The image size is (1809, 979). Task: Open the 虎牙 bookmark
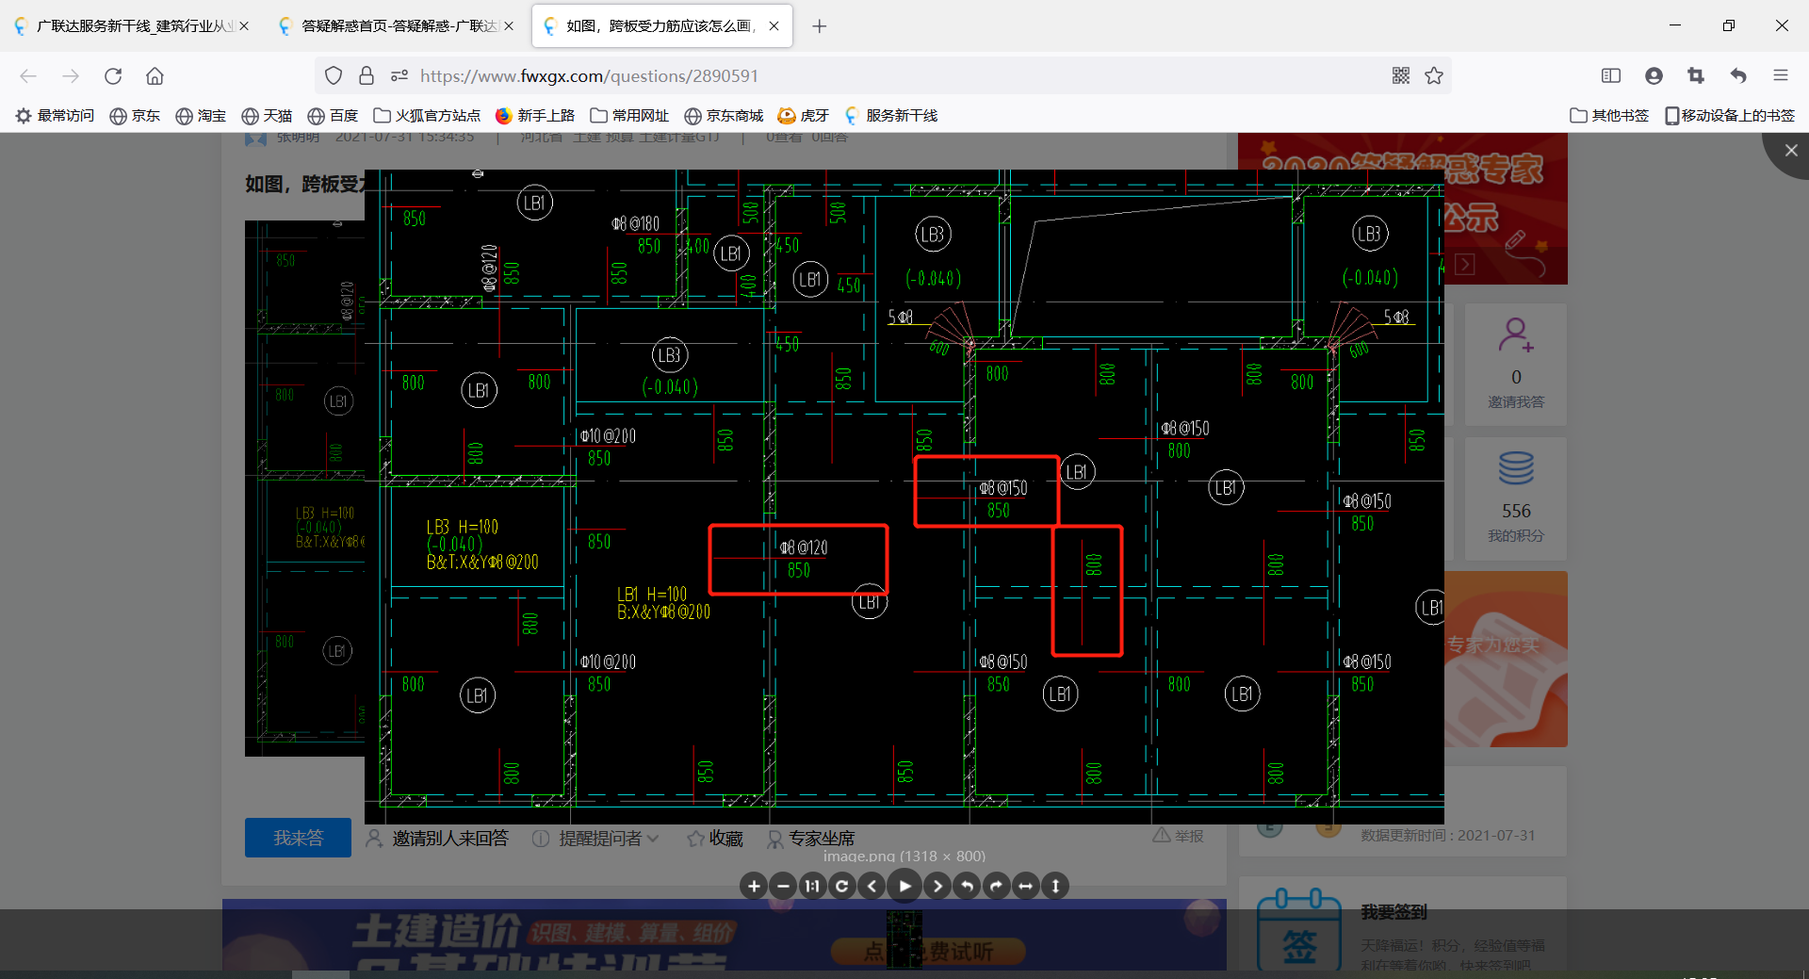[803, 115]
